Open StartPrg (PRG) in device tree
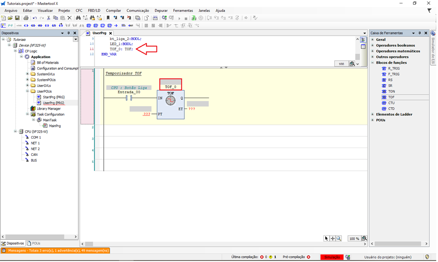 [x=53, y=97]
